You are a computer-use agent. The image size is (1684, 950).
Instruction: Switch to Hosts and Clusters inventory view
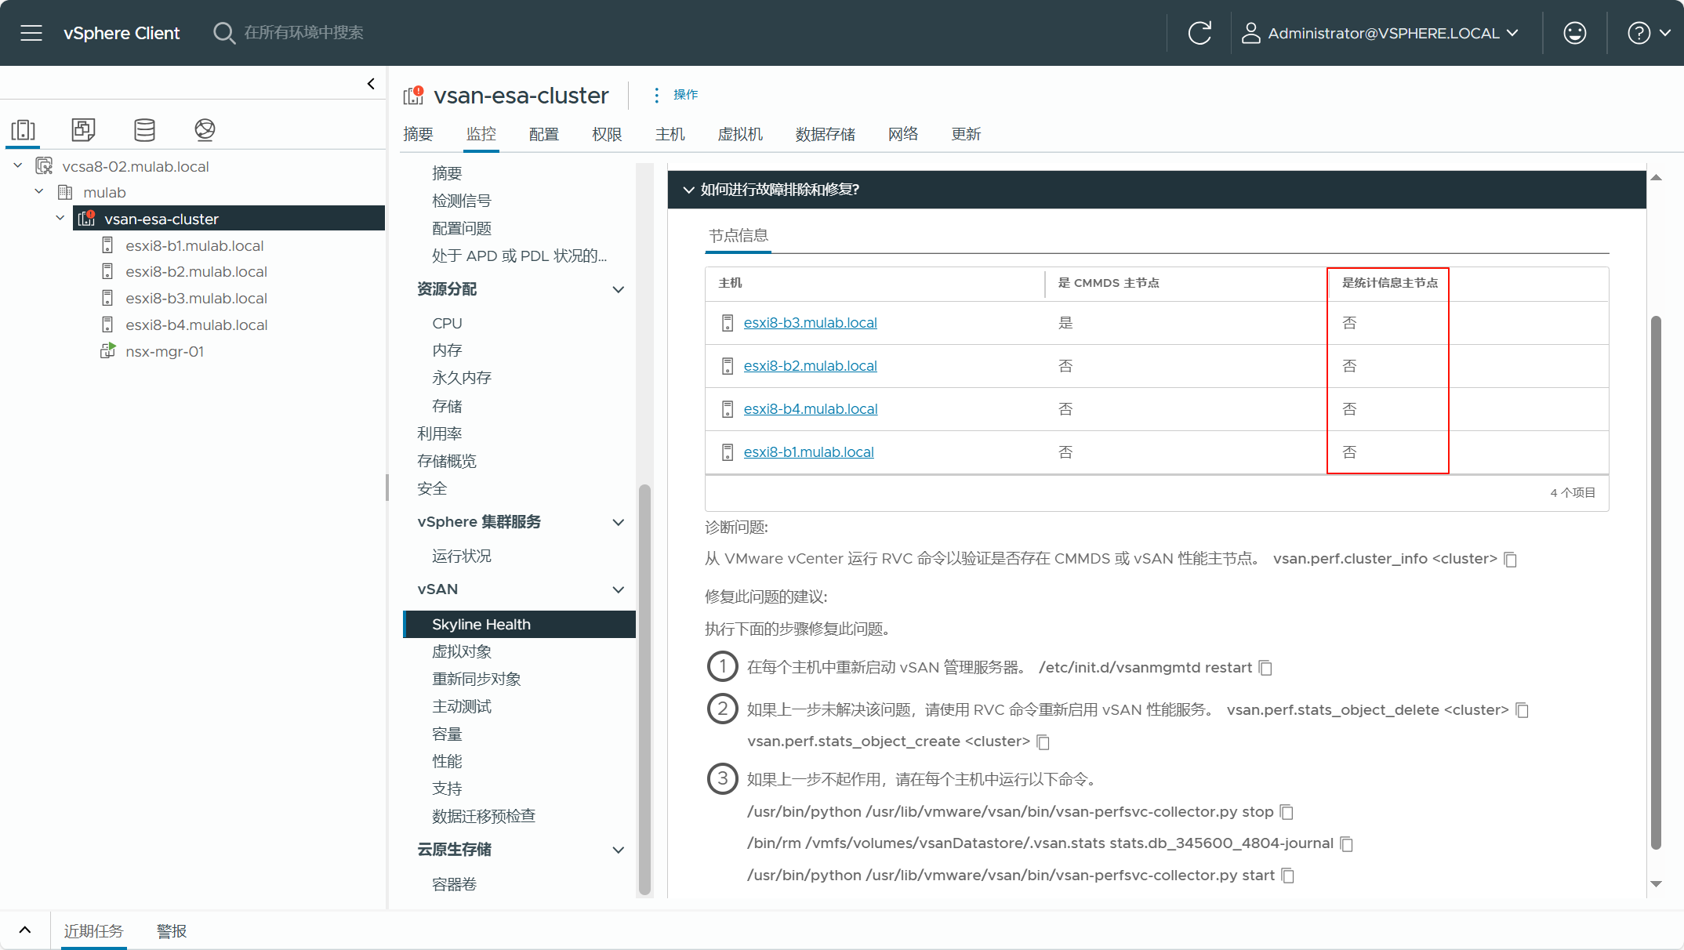24,130
